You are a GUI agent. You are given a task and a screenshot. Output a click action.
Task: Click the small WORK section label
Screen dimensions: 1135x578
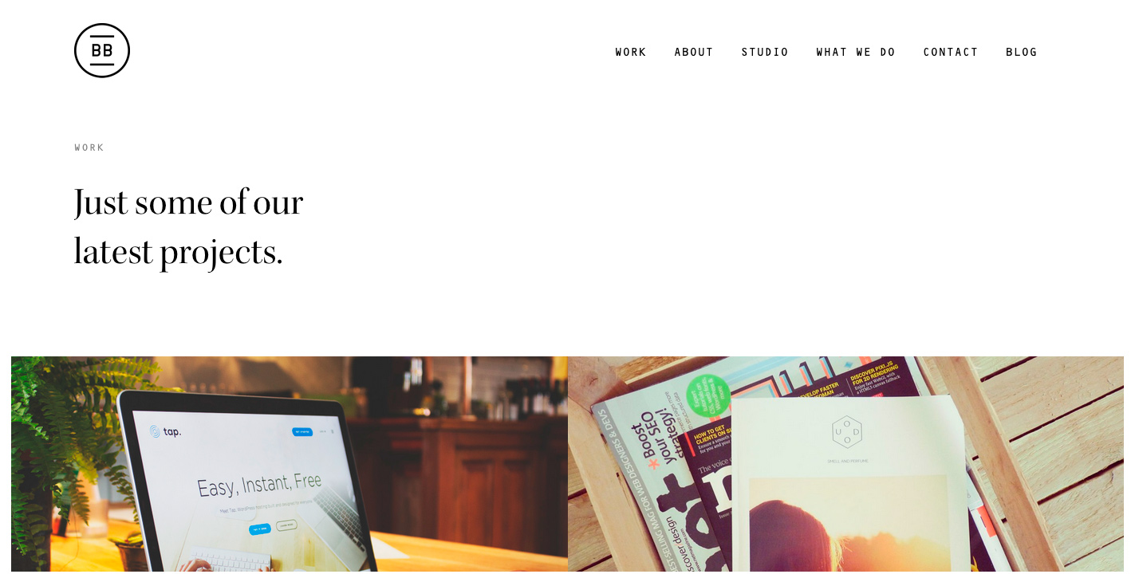[x=89, y=147]
